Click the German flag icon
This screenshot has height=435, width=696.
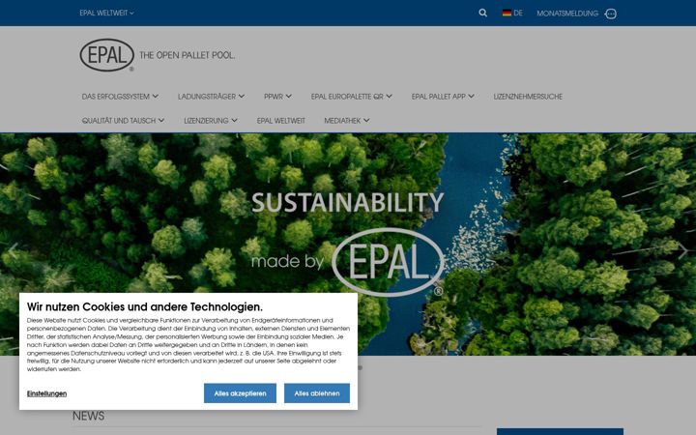pyautogui.click(x=507, y=13)
